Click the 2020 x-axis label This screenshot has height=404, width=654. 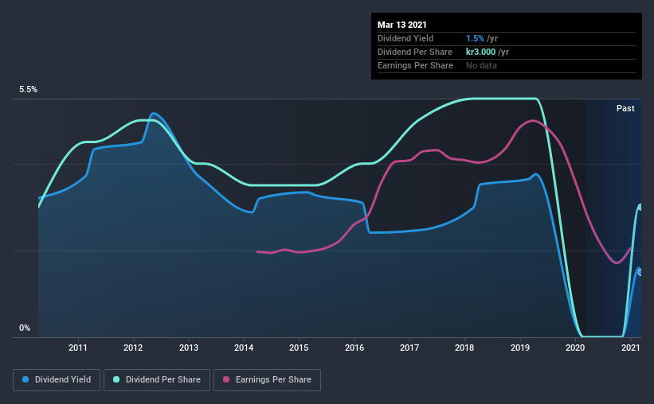[x=575, y=348]
